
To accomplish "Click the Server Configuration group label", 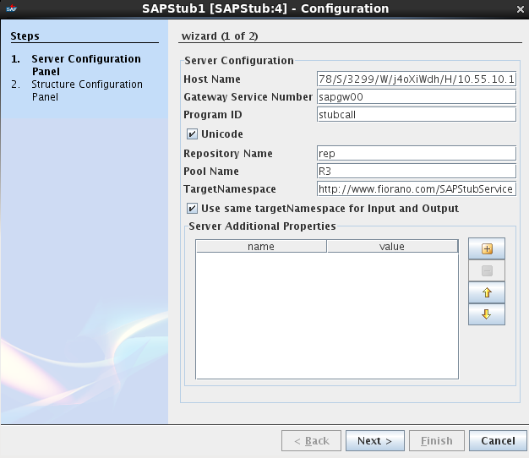I will 239,60.
